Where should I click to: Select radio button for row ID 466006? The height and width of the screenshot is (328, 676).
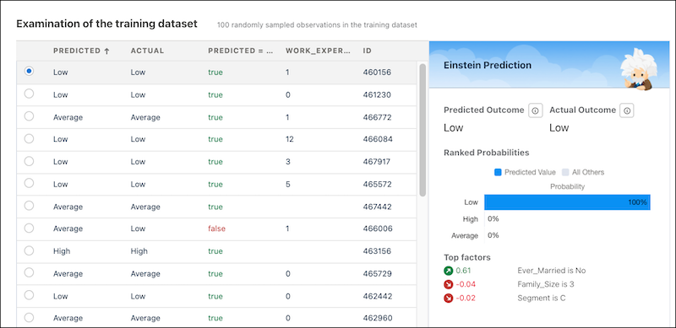pyautogui.click(x=29, y=228)
